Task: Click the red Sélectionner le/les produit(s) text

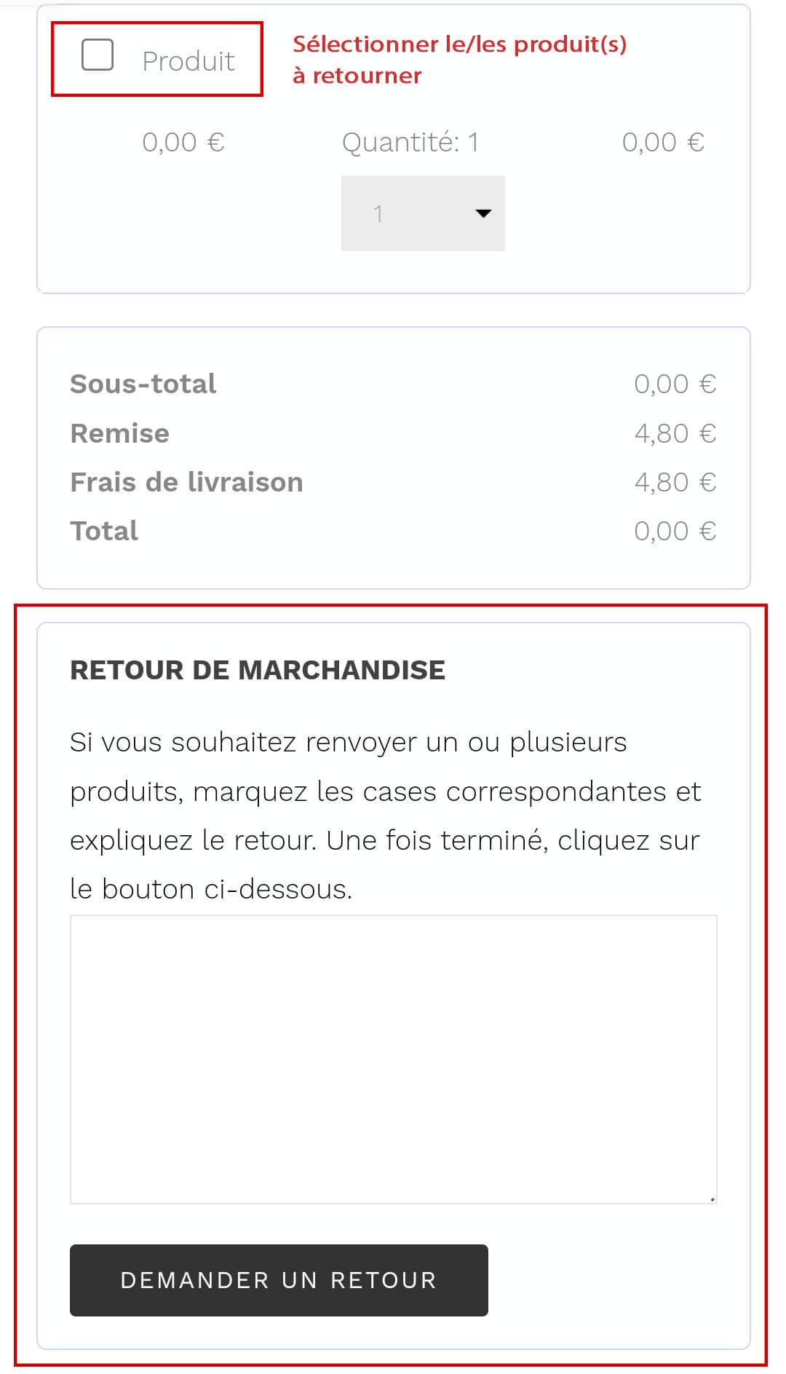Action: tap(459, 59)
